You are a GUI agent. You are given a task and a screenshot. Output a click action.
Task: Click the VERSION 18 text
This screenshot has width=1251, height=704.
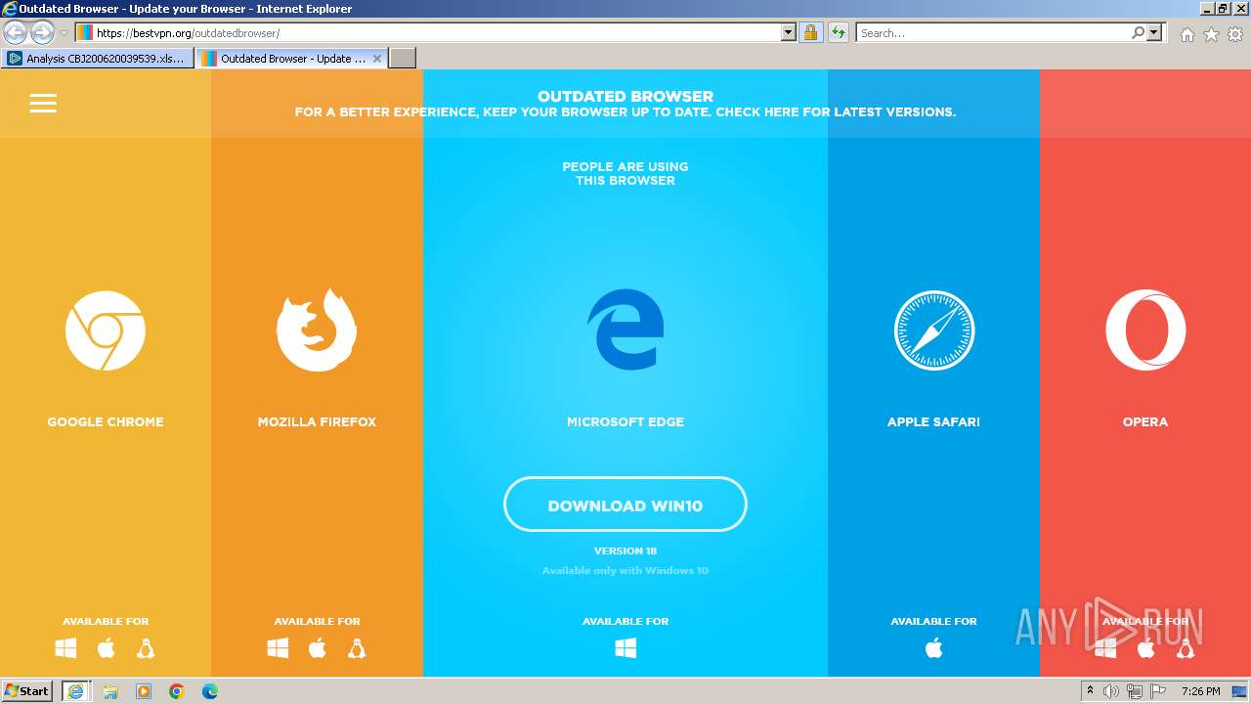coord(625,550)
